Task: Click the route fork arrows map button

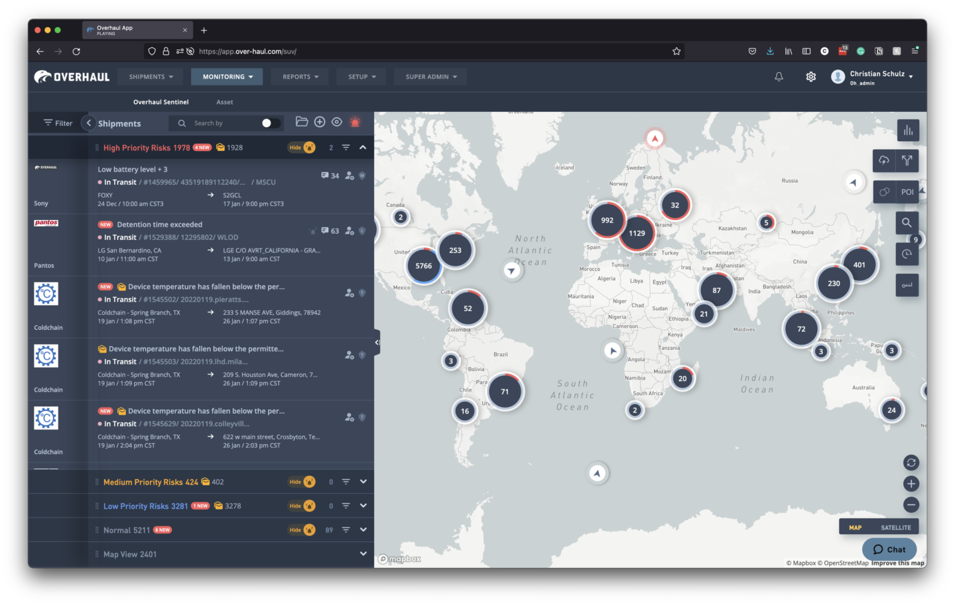Action: click(x=907, y=160)
